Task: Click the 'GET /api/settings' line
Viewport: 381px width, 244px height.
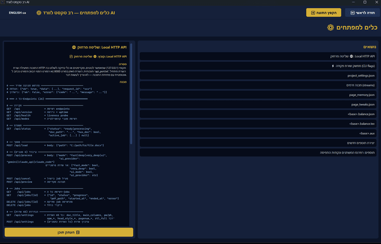Action: coord(60,215)
